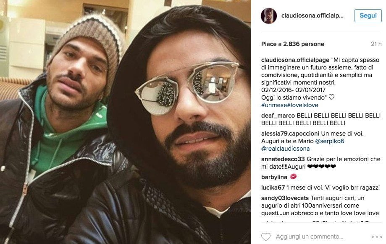Image resolution: width=386 pixels, height=244 pixels.
Task: Open the three-dot more options menu
Action: coord(377,237)
